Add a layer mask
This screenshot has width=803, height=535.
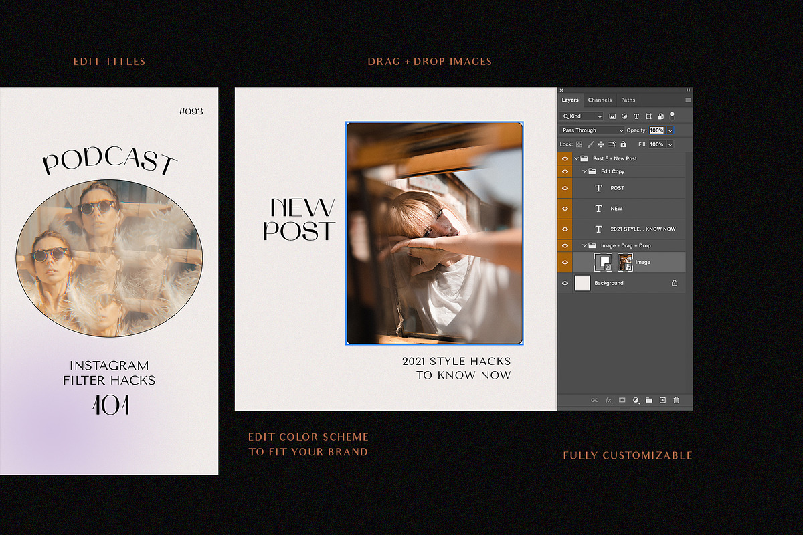point(622,400)
